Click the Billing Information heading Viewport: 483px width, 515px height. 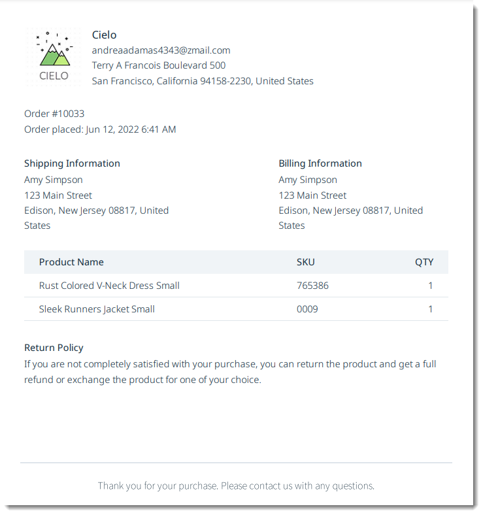(320, 163)
